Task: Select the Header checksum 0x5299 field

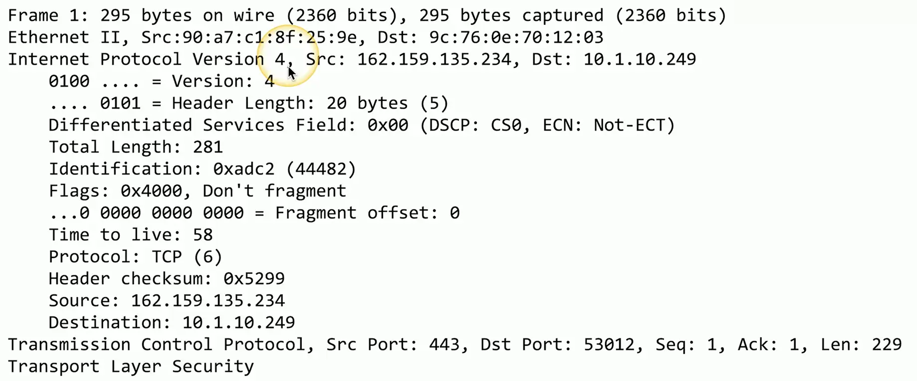Action: tap(166, 279)
